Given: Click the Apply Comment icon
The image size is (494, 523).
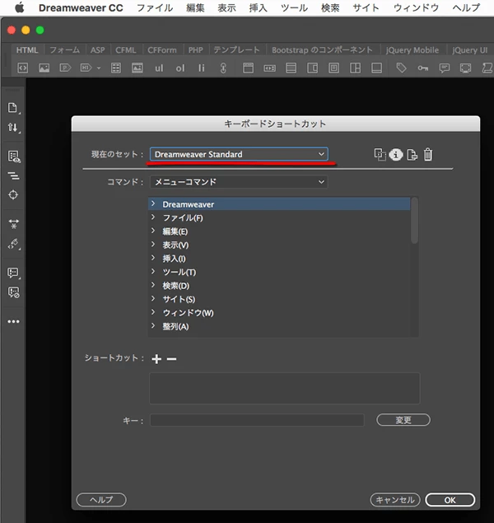Looking at the screenshot, I should click(x=13, y=273).
